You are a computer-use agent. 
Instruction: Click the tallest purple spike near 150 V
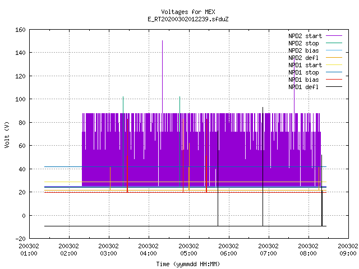pyautogui.click(x=162, y=76)
